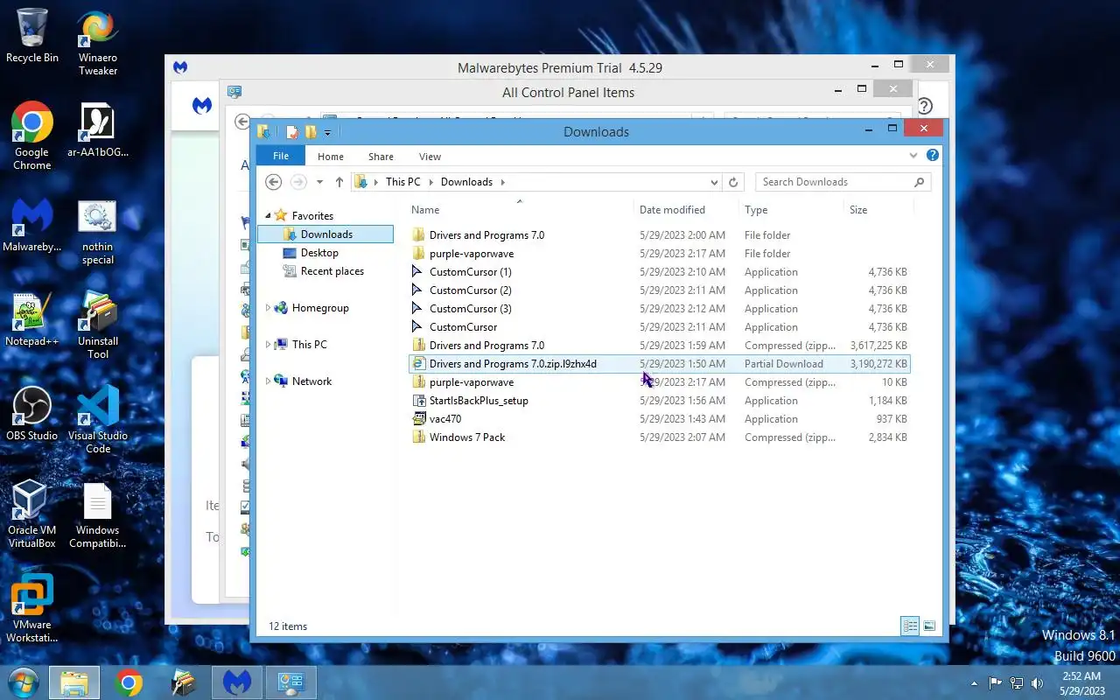The height and width of the screenshot is (700, 1120).
Task: Expand the ribbon chevron
Action: pyautogui.click(x=913, y=156)
